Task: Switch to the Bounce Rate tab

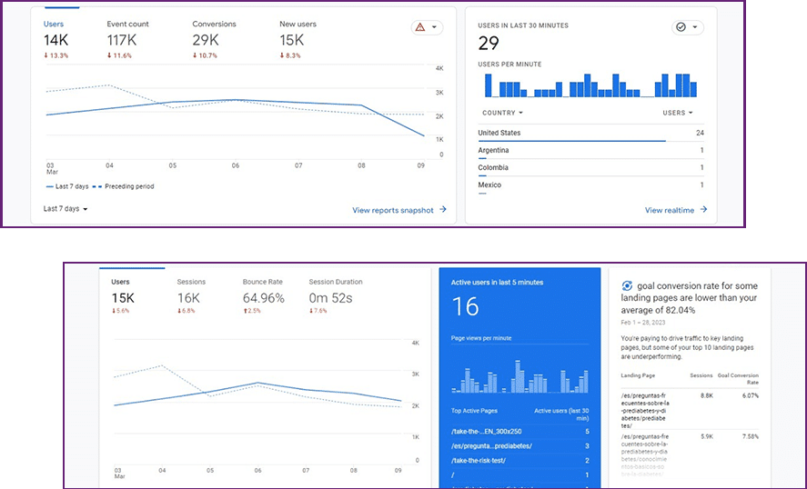Action: [263, 290]
